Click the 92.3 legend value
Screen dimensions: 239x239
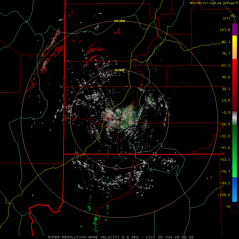226,42
